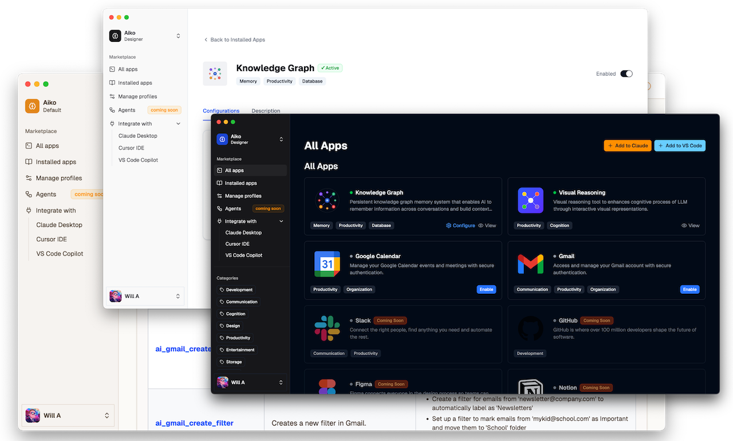Select Cursor IDE in dark sidebar
Image resolution: width=733 pixels, height=441 pixels.
pos(237,244)
